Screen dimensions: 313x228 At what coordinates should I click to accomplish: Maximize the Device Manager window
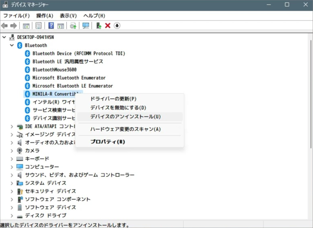[287, 4]
